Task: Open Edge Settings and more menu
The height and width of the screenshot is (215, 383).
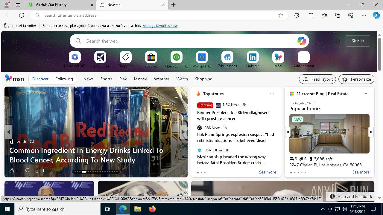Action: coord(364,15)
